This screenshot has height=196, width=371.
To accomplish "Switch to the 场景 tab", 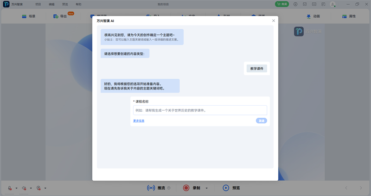I will click(x=28, y=16).
